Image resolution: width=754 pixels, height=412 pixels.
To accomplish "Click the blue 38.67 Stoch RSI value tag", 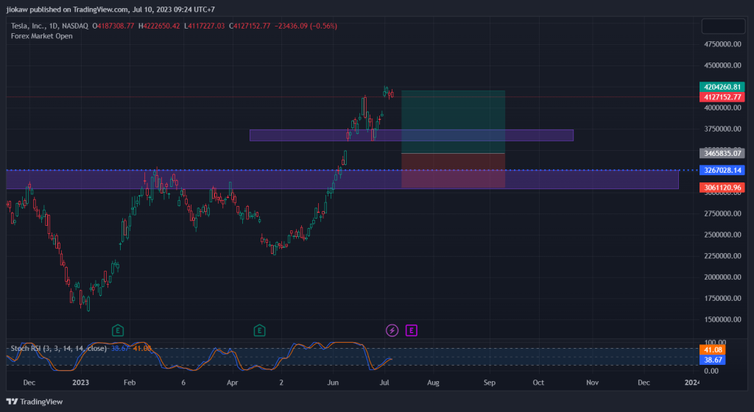I will click(712, 360).
